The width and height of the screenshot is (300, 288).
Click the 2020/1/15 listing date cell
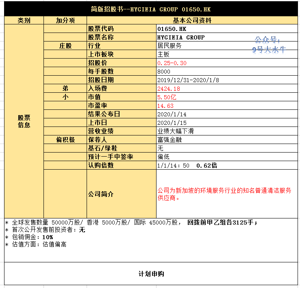pos(227,122)
